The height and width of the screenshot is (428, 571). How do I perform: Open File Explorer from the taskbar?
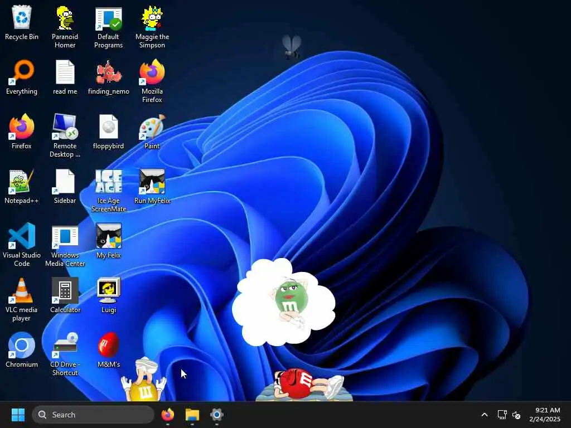pos(192,415)
